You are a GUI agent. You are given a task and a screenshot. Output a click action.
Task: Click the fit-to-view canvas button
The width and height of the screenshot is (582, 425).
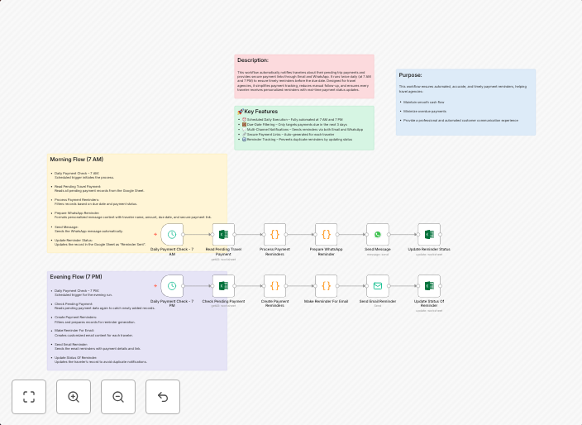(x=29, y=397)
